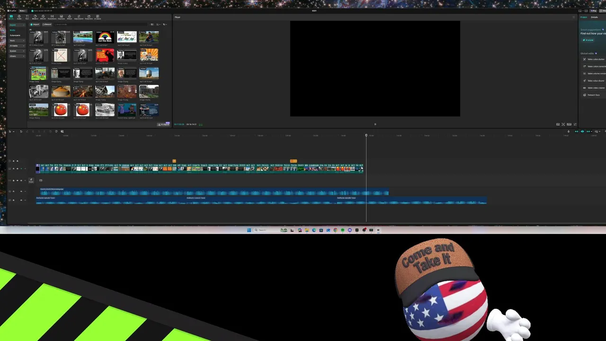Image resolution: width=606 pixels, height=341 pixels.
Task: Click the Cover button on the timeline
Action: (31, 180)
